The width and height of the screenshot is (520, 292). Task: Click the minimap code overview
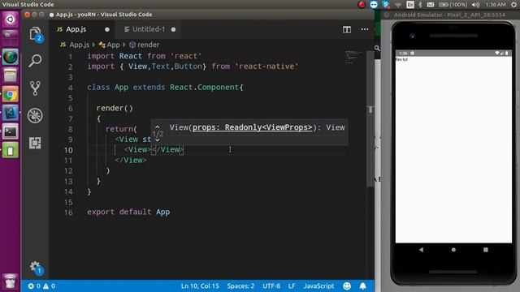(353, 57)
